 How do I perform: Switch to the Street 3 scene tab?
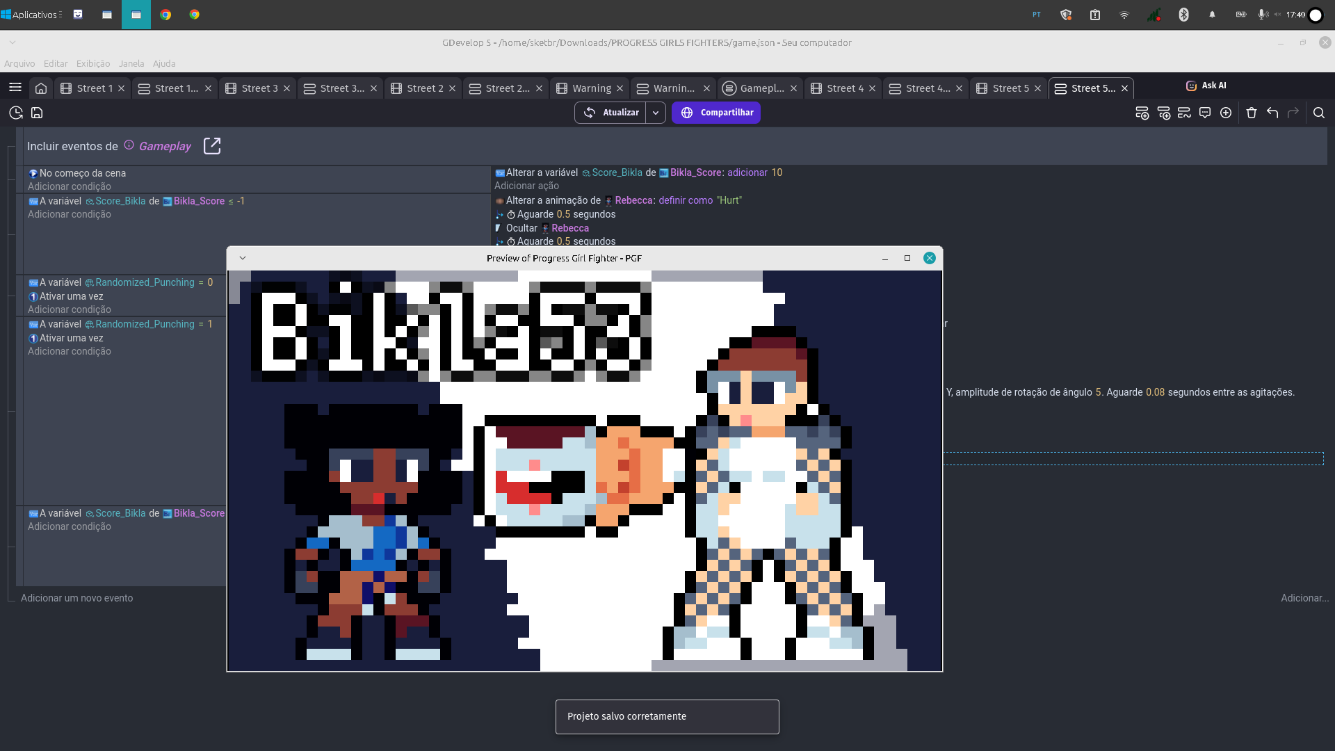[x=259, y=88]
